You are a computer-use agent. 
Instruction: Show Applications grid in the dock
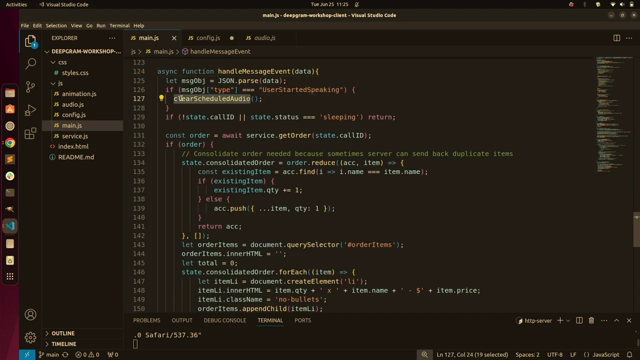click(10, 276)
